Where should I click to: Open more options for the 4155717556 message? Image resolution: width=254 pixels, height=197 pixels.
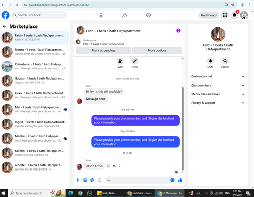[120, 166]
